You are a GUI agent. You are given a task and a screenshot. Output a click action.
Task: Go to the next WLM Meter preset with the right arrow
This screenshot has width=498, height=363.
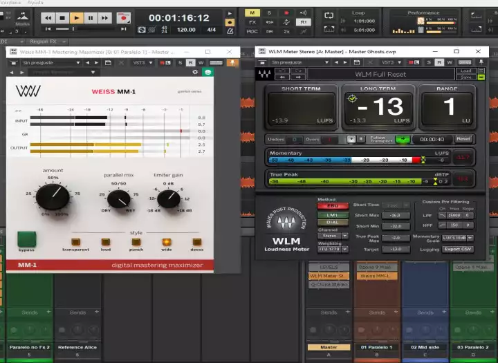[x=298, y=77]
